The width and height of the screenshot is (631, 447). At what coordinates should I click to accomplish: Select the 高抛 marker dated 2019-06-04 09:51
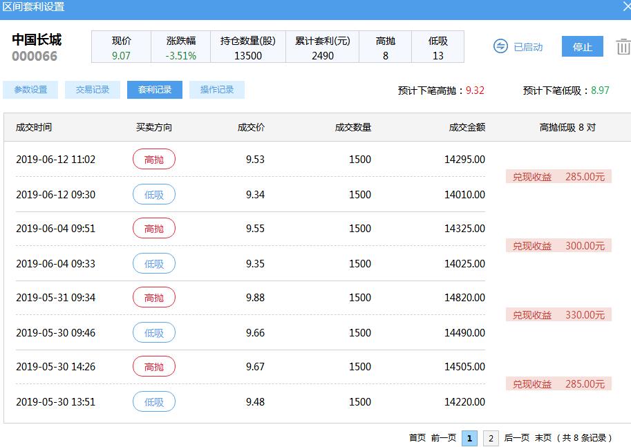(153, 229)
